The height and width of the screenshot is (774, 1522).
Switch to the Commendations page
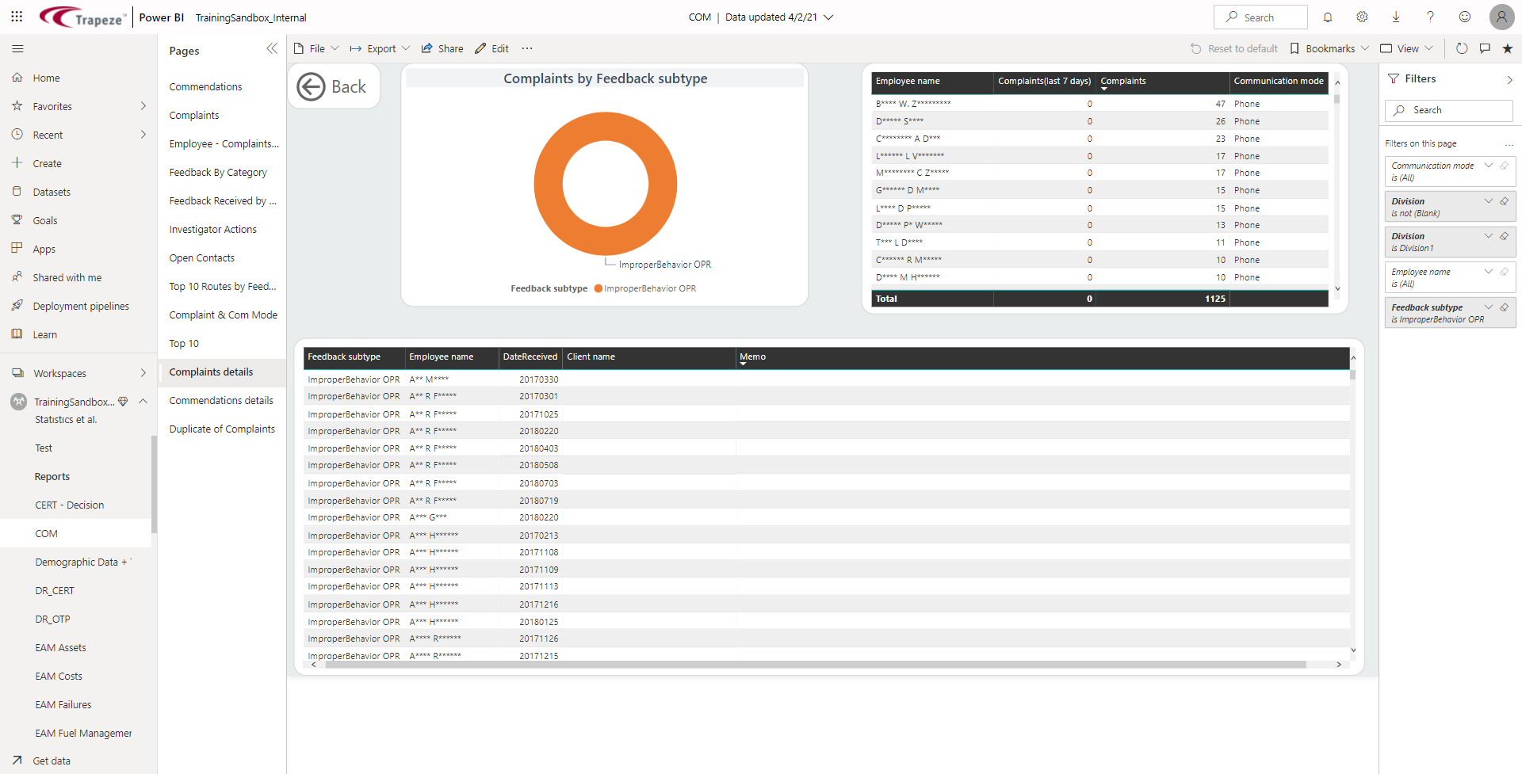(x=205, y=86)
